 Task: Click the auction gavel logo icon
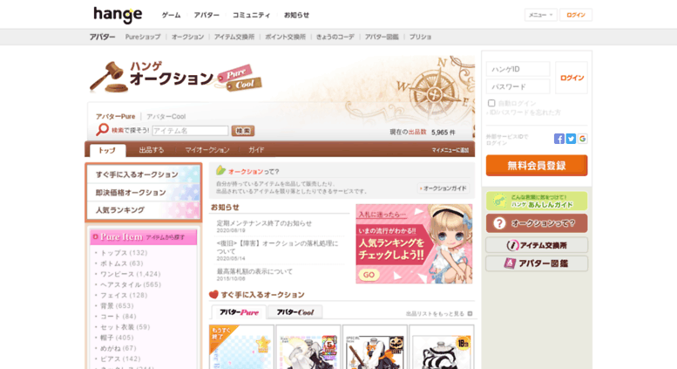[109, 77]
